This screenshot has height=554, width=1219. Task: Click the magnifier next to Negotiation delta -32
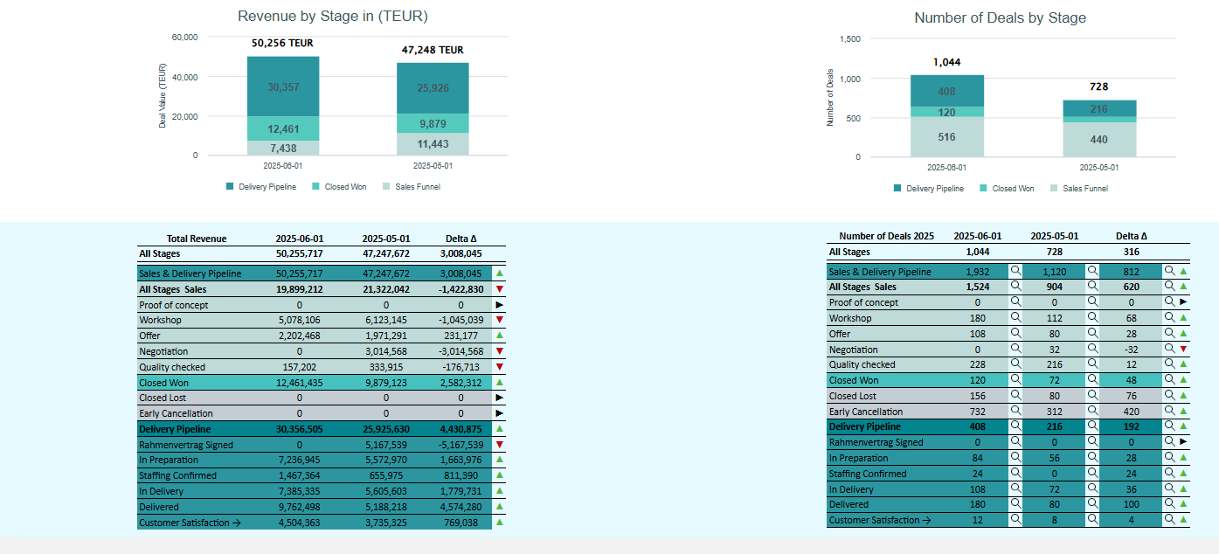point(1169,349)
